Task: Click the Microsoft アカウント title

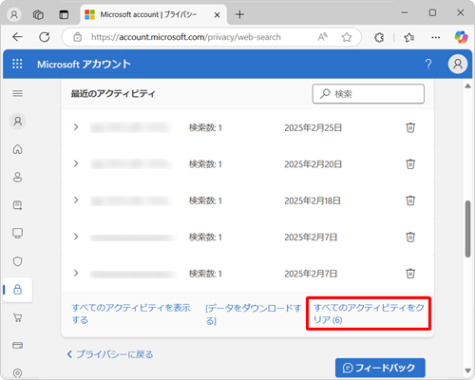Action: pyautogui.click(x=84, y=64)
